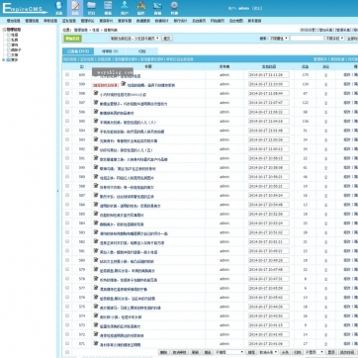Click the title icon in row ID 599
Viewport: 358px width, 358px height.
(123, 84)
